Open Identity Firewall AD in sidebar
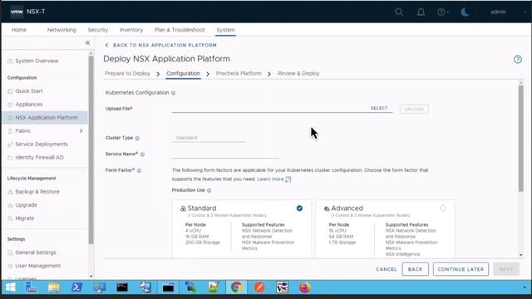Viewport: 532px width, 299px height. click(x=39, y=158)
